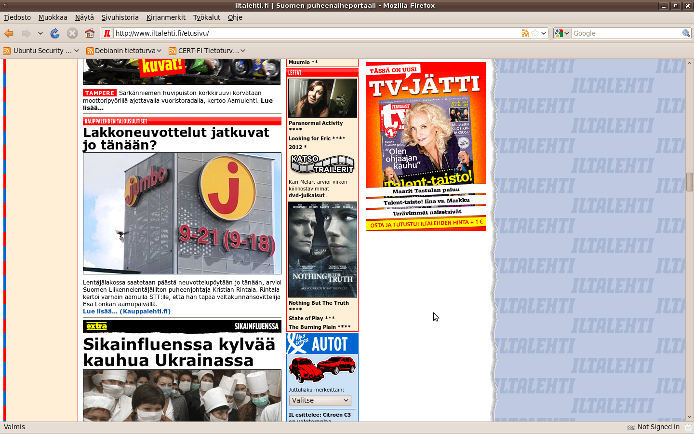The image size is (694, 434).
Task: Click the Autot section banner
Action: [322, 343]
